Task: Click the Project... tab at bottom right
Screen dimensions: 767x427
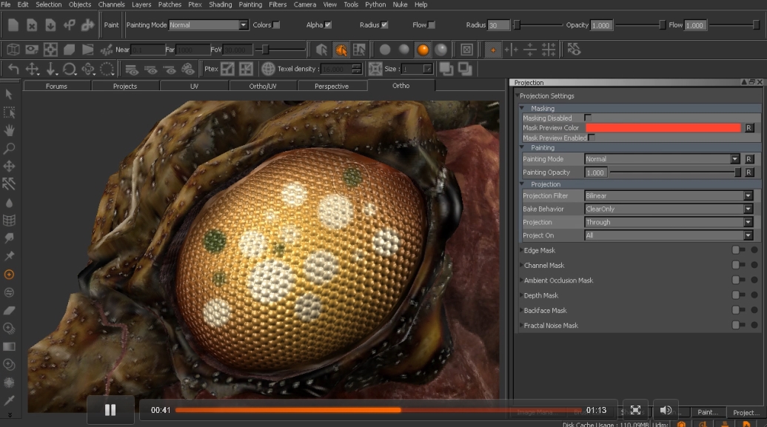Action: pos(746,412)
